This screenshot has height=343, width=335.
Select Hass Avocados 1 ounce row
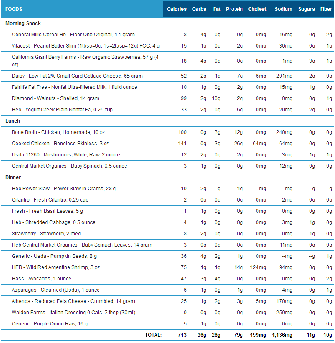click(x=167, y=279)
